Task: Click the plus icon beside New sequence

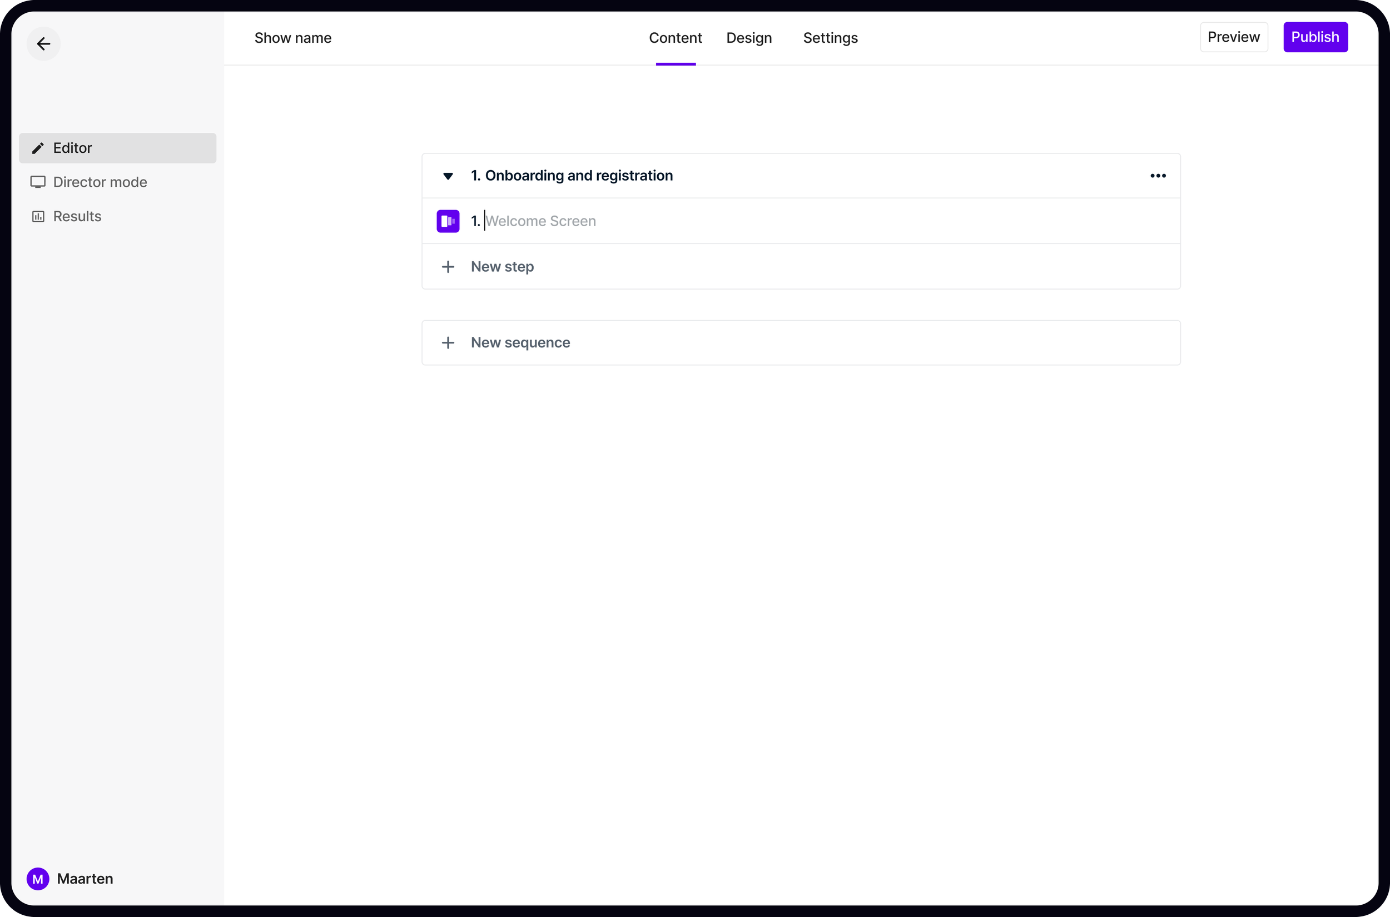Action: (x=448, y=343)
